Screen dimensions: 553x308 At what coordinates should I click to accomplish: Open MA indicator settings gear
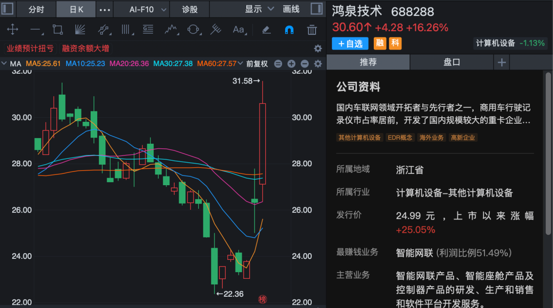pyautogui.click(x=318, y=64)
